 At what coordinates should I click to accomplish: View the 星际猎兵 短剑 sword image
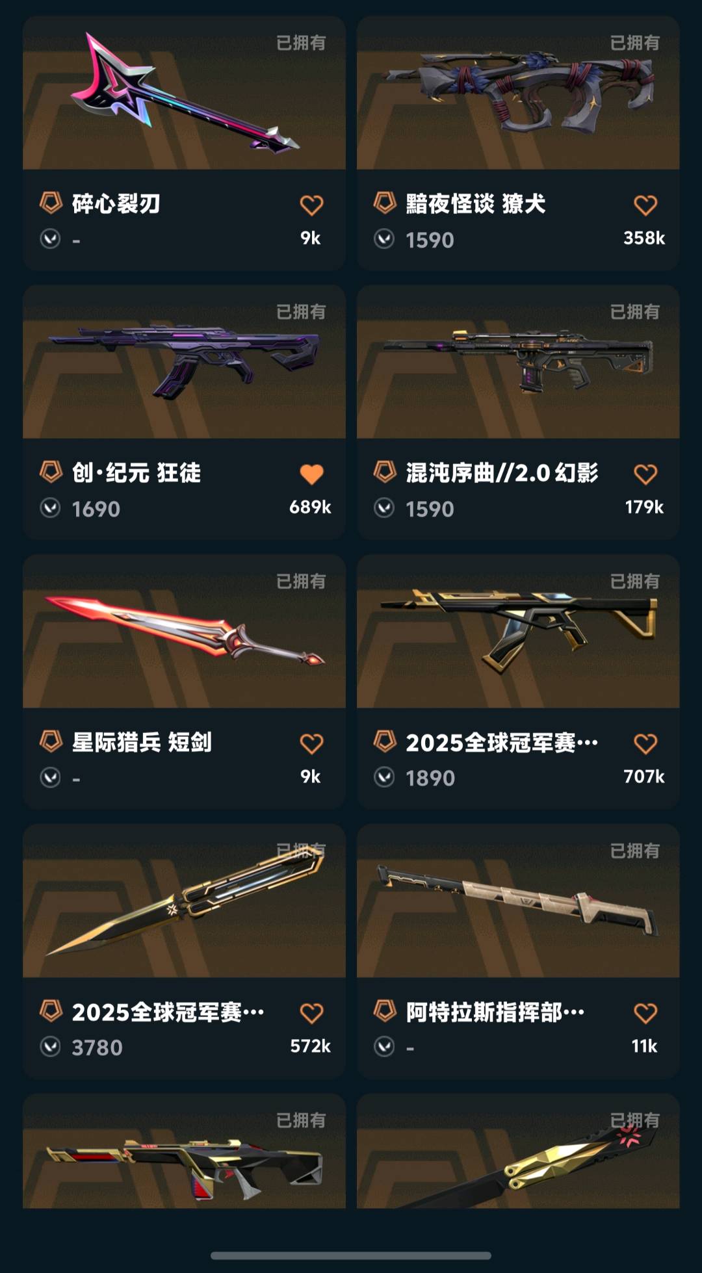(x=184, y=631)
